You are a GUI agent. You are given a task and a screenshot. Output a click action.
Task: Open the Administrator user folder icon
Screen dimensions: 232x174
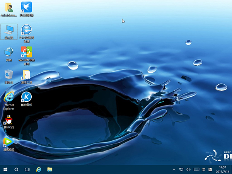tap(9, 8)
